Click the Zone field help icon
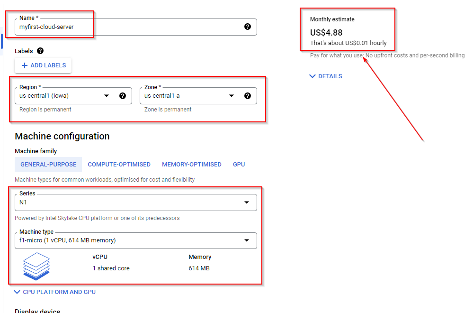This screenshot has height=313, width=473. point(247,96)
